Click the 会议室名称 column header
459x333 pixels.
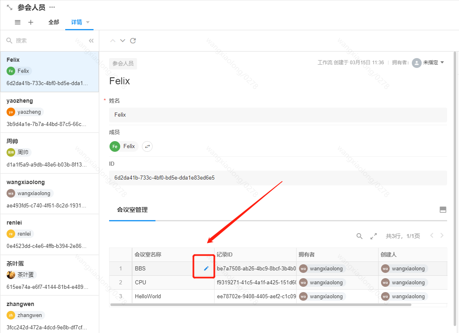173,254
